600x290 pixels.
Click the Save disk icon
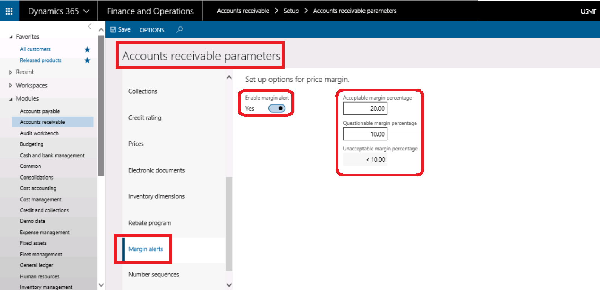(113, 30)
